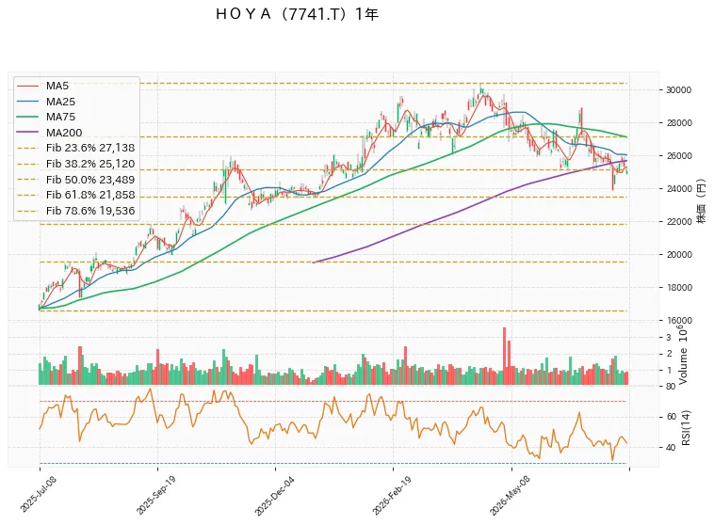Click the Fib 61.8% 21,858 legend entry
714x525 pixels.
(x=75, y=195)
